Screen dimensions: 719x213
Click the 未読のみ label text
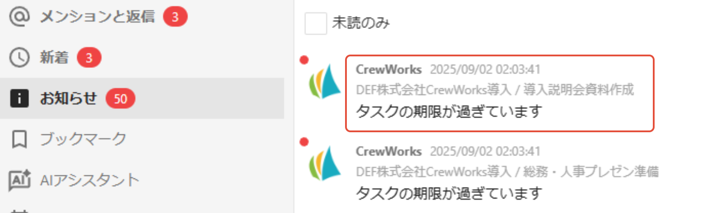[361, 23]
